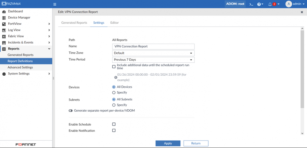Click the Apply button
307x148 pixels.
pos(168,143)
